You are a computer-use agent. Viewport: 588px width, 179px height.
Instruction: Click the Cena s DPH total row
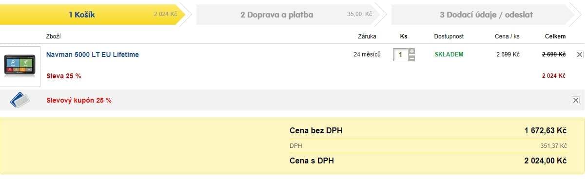point(428,161)
